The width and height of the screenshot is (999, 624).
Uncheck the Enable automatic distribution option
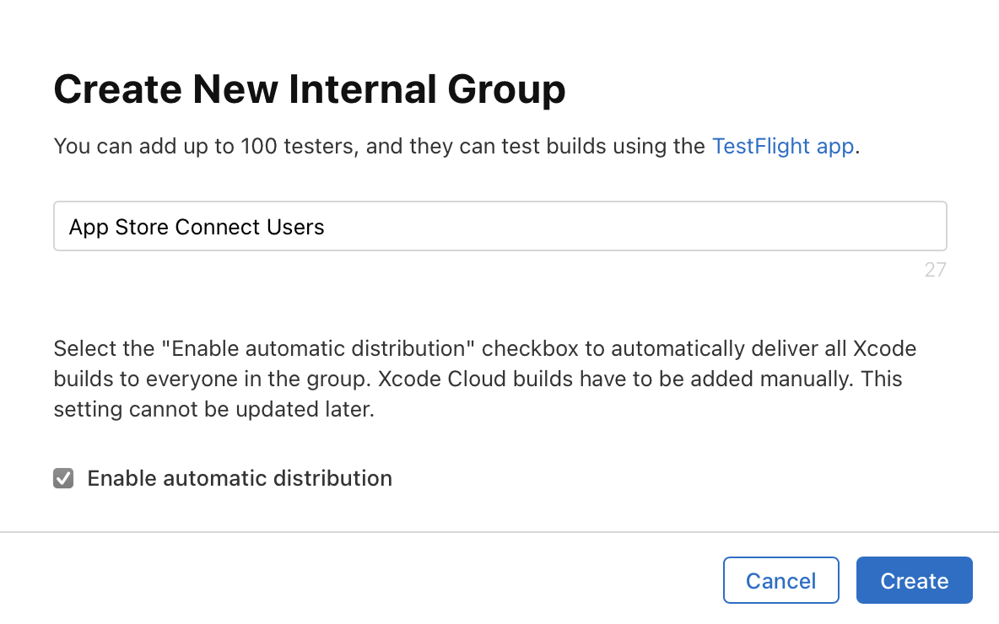pyautogui.click(x=63, y=478)
